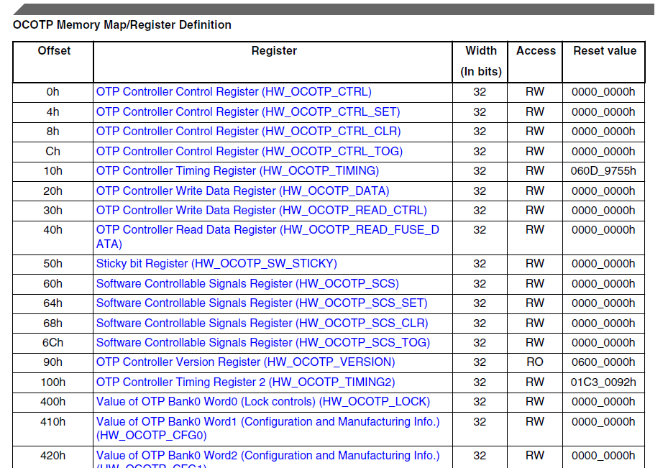
Task: Follow the HW_OCOTP_SCS_TOG register link
Action: point(263,343)
